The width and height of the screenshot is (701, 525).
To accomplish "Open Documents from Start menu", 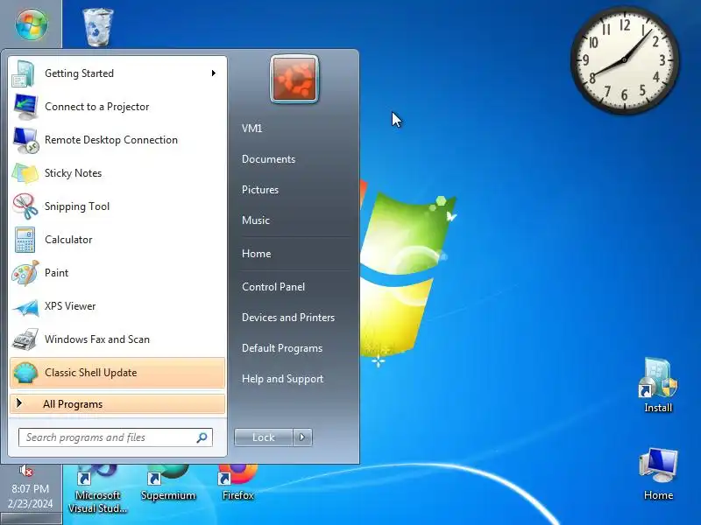I will pos(268,159).
